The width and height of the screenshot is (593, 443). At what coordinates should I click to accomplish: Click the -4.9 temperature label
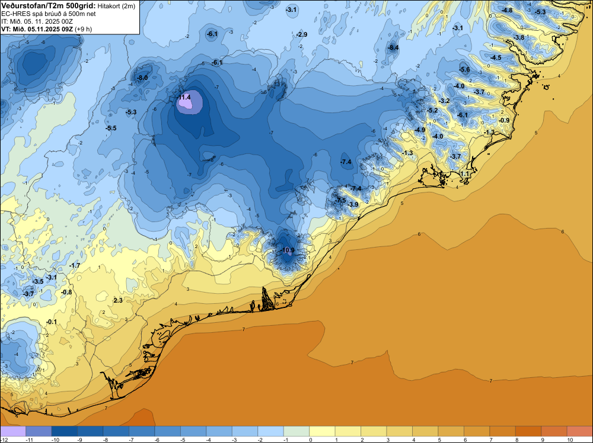click(x=420, y=130)
